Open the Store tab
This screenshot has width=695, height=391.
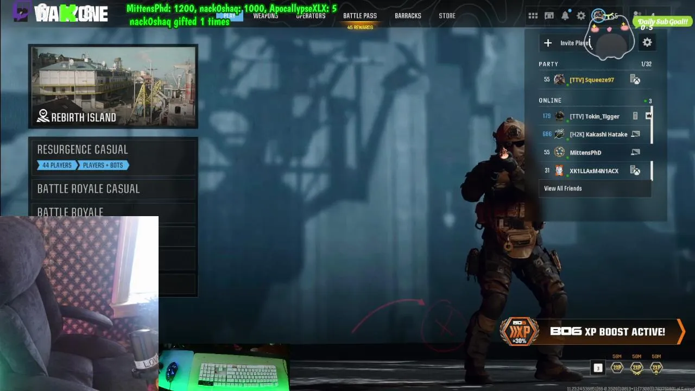447,16
